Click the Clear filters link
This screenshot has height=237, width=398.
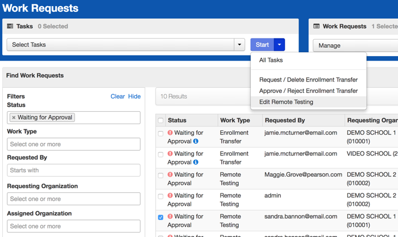tap(118, 96)
